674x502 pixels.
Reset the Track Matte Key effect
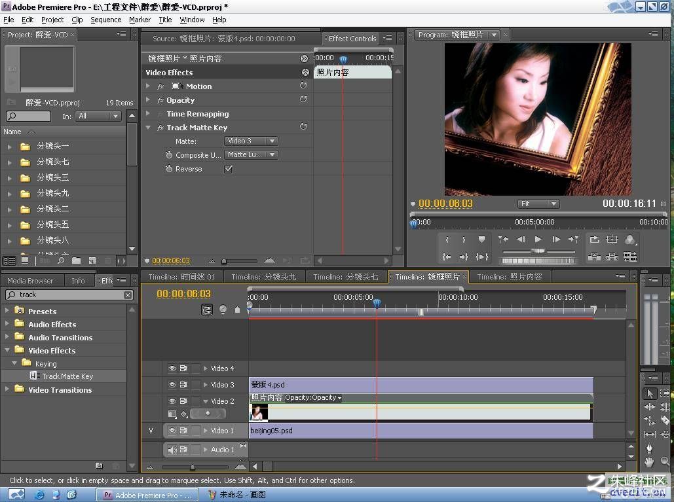point(303,127)
